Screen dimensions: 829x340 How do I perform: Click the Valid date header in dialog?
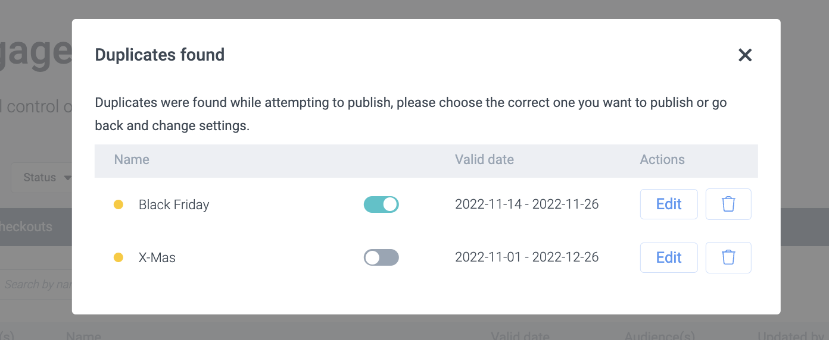[484, 159]
